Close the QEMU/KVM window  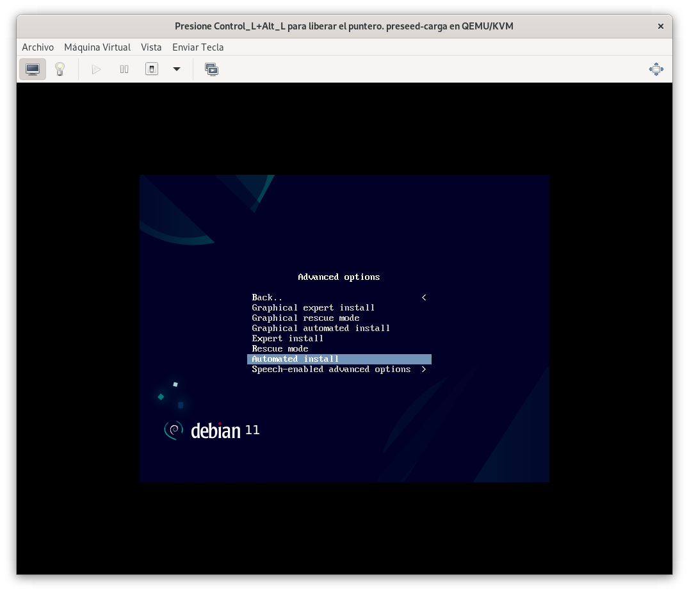point(661,26)
